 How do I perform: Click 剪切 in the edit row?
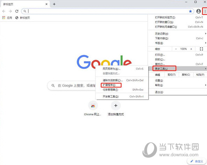tap(172, 75)
